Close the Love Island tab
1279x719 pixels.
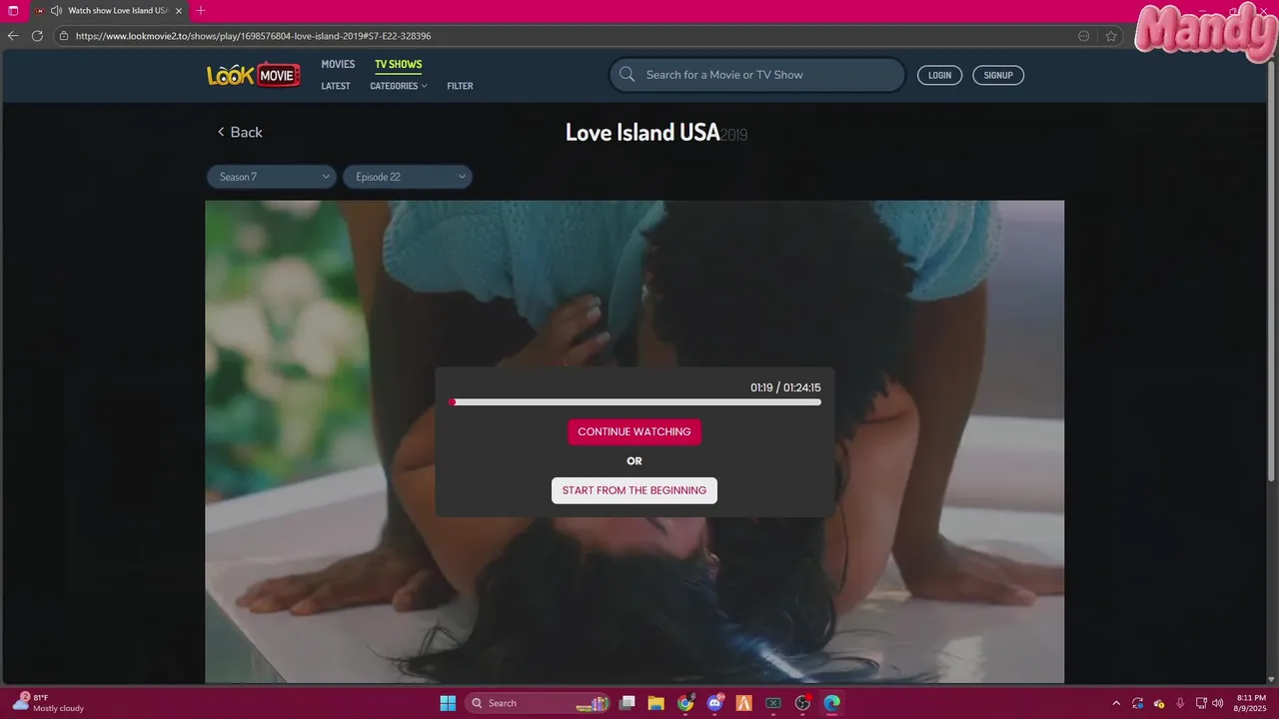pos(179,11)
